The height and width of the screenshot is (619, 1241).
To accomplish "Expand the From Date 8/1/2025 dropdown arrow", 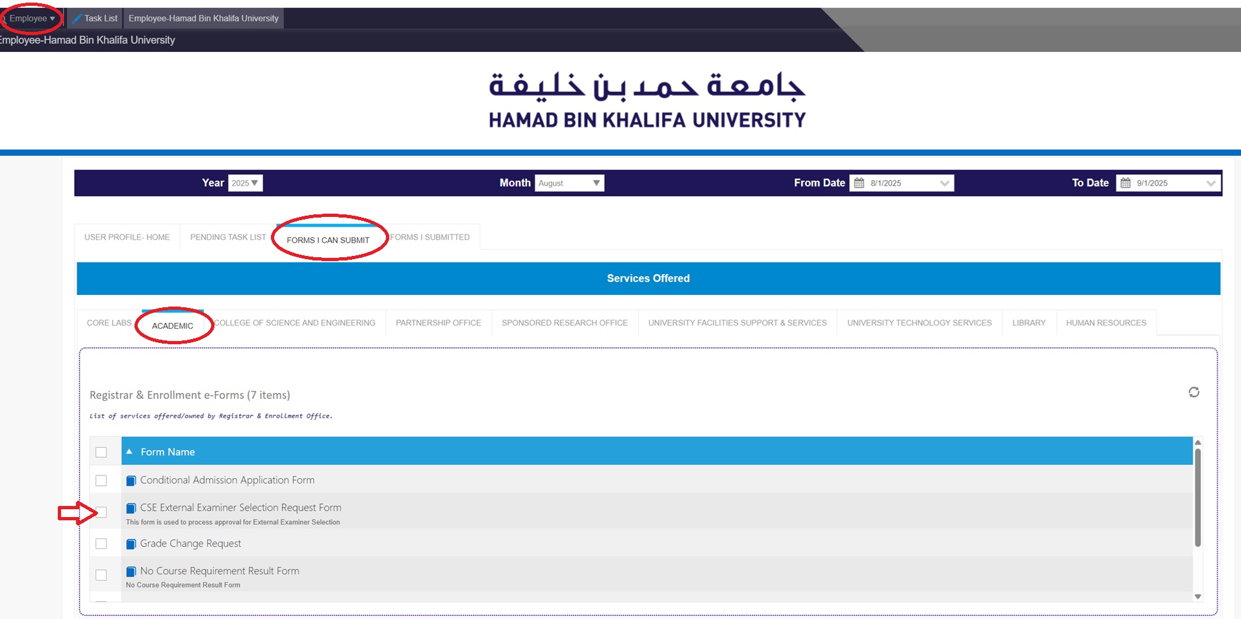I will pyautogui.click(x=945, y=183).
